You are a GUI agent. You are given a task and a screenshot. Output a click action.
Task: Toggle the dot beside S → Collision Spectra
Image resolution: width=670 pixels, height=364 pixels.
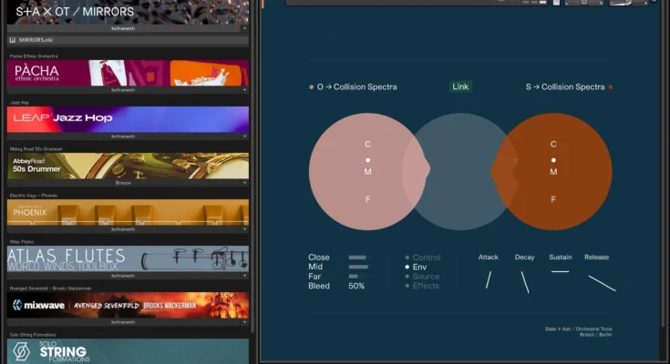pos(611,87)
